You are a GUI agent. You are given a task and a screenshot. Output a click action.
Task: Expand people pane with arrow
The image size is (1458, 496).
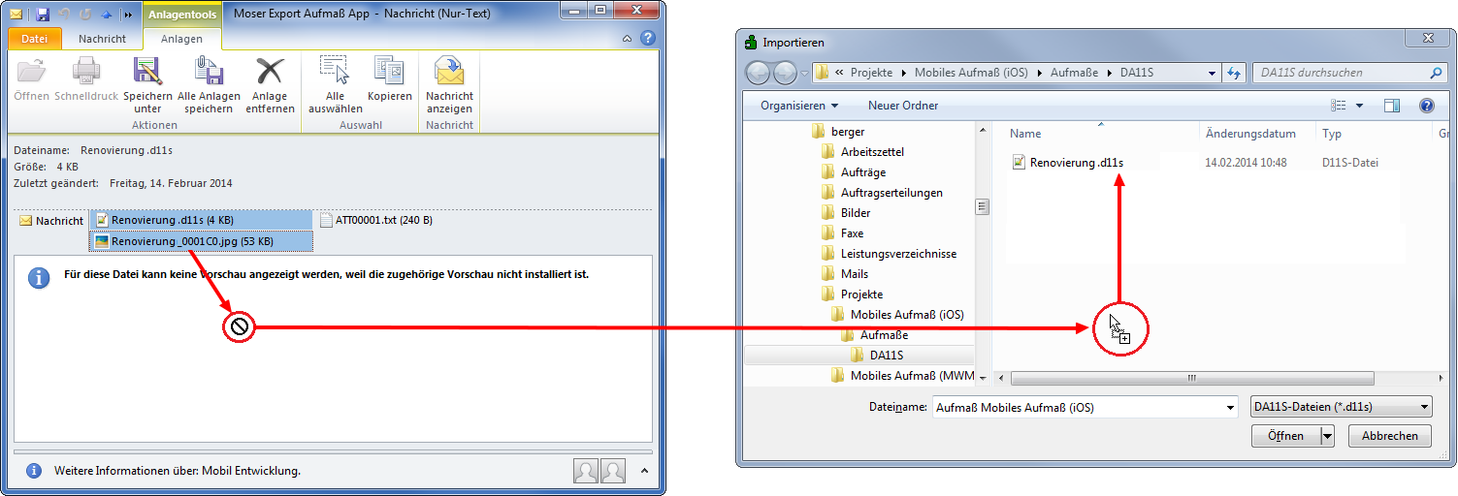tap(644, 471)
